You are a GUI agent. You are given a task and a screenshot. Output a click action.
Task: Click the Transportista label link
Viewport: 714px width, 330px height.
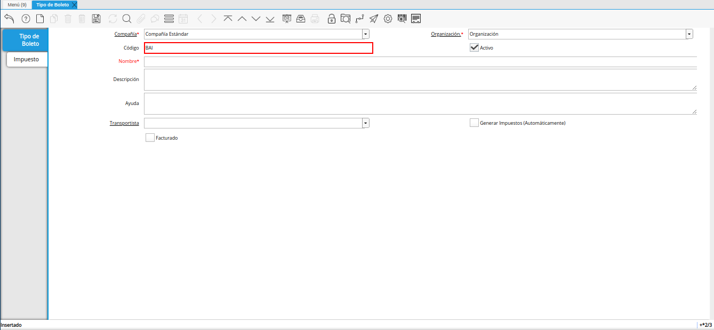click(x=124, y=123)
